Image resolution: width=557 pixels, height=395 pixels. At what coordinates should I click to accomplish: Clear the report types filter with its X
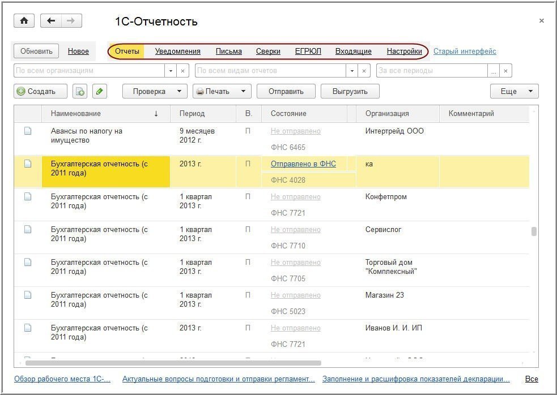364,71
